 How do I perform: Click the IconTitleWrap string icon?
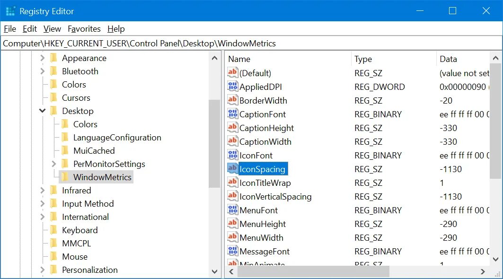(x=233, y=182)
